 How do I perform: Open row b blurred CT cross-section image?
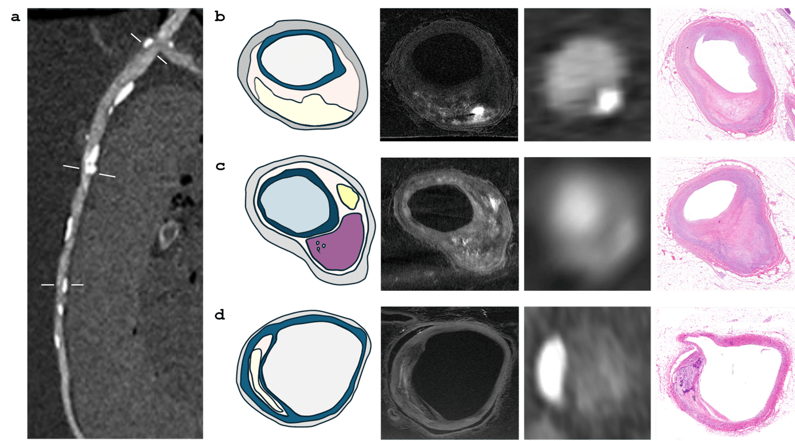587,75
